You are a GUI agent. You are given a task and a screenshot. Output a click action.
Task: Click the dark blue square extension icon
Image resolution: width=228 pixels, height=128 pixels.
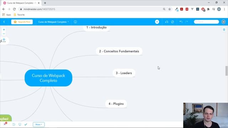197,9
